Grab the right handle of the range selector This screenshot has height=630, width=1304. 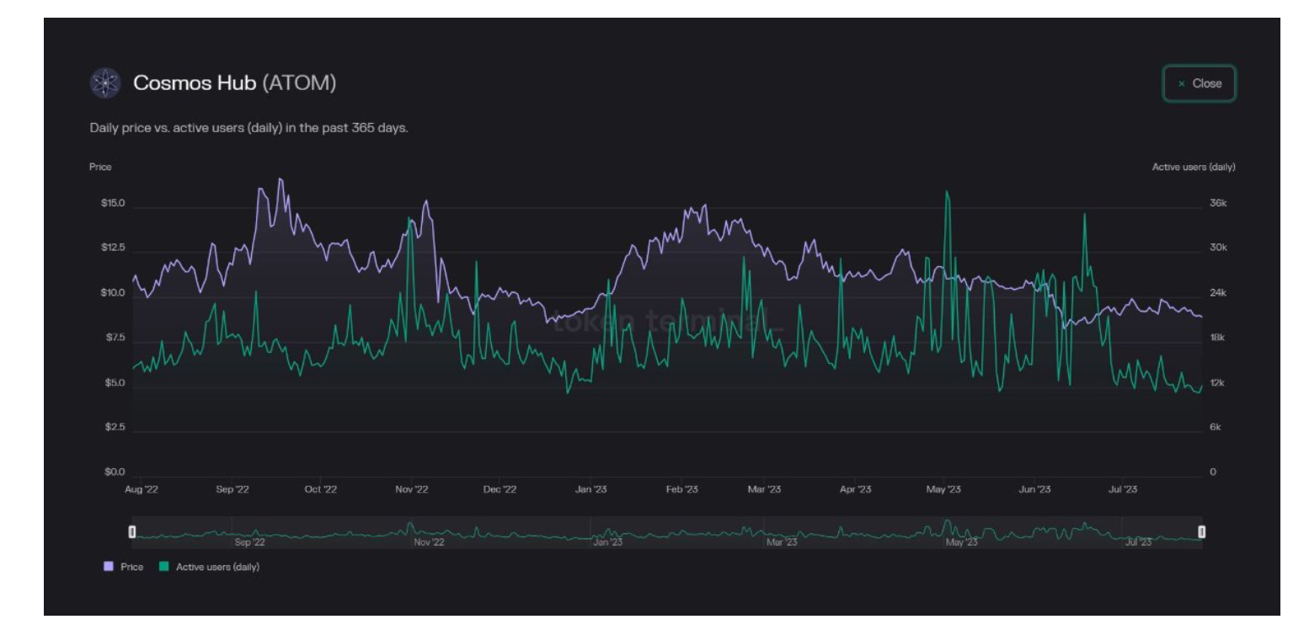coord(1202,531)
